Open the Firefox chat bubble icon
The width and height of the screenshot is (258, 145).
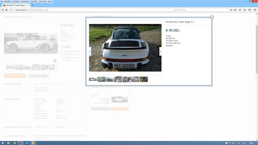(x=250, y=10)
